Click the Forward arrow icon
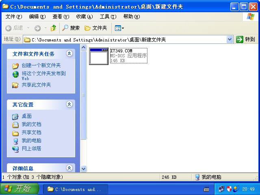260x195 pixels. point(37,28)
